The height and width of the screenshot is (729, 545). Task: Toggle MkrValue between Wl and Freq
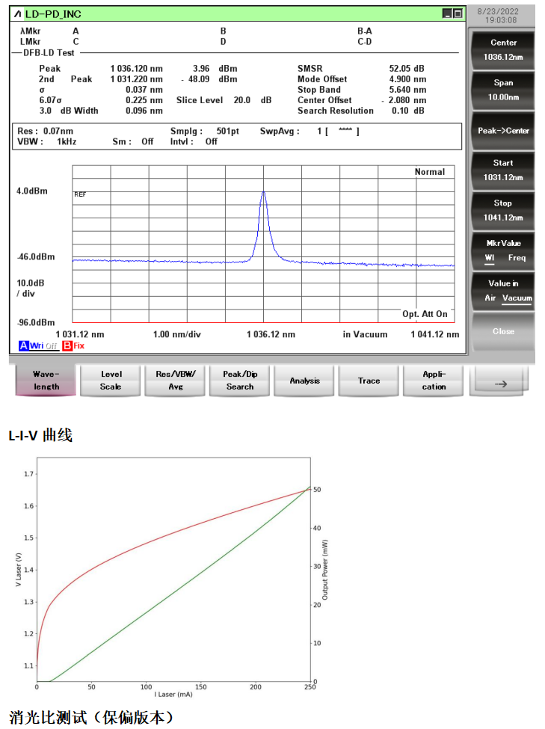coord(503,250)
